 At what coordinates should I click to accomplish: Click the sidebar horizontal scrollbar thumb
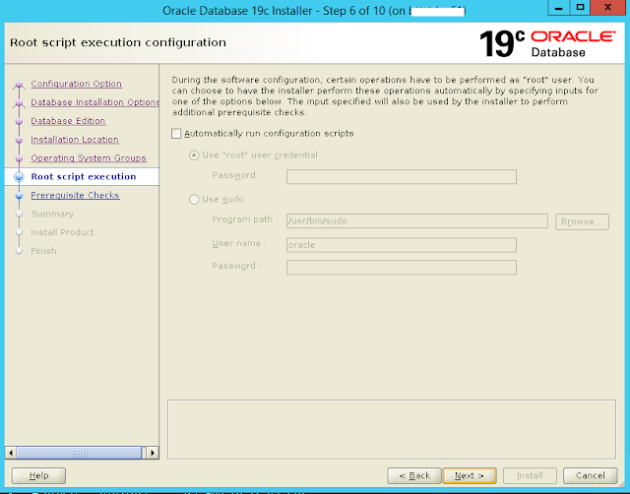pos(79,453)
